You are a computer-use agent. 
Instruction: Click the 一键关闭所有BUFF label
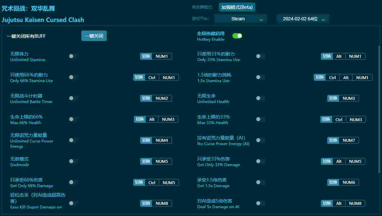pyautogui.click(x=26, y=36)
